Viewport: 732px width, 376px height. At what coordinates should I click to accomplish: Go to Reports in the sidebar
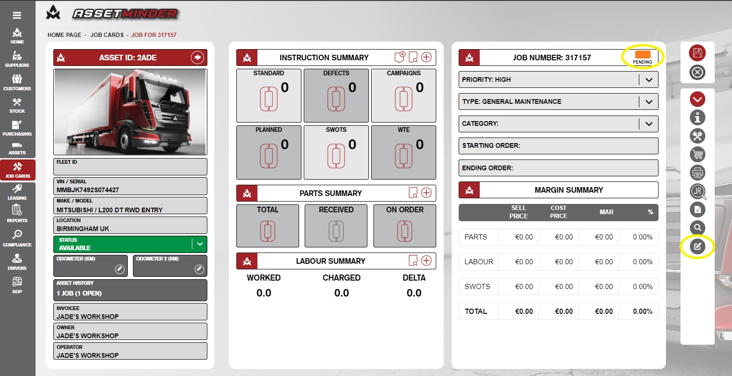17,214
